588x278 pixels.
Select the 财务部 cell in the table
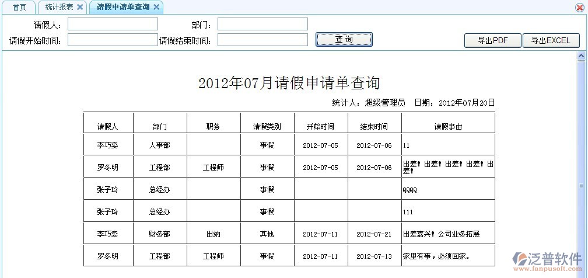pos(160,234)
